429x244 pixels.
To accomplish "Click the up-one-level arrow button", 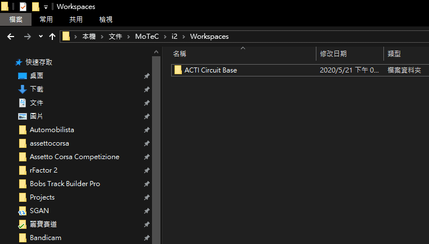I will click(52, 37).
